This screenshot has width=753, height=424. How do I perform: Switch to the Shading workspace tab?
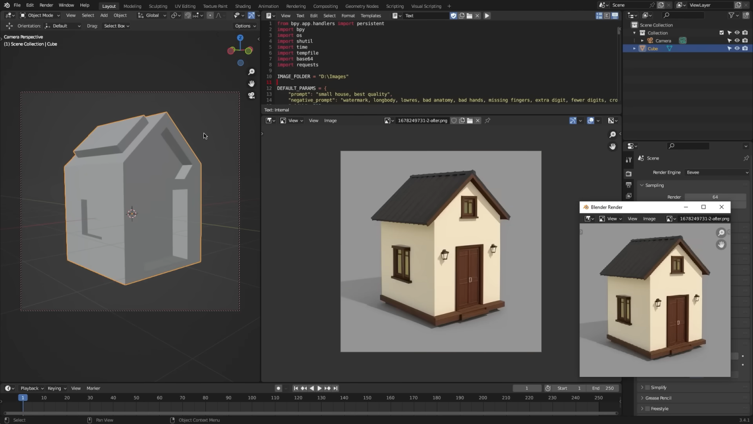(x=243, y=6)
